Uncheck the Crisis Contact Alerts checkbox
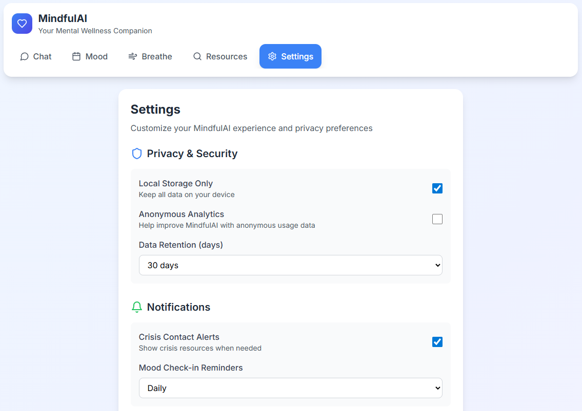The width and height of the screenshot is (582, 411). (437, 342)
